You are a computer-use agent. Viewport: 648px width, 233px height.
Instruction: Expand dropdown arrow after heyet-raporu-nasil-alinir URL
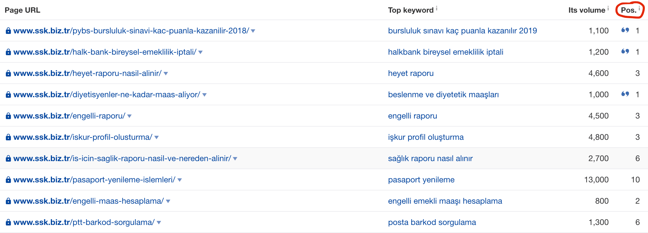coord(166,74)
